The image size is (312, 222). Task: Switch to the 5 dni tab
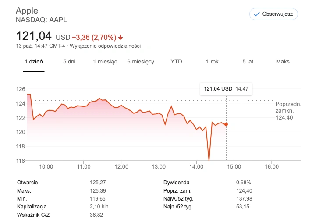click(69, 62)
